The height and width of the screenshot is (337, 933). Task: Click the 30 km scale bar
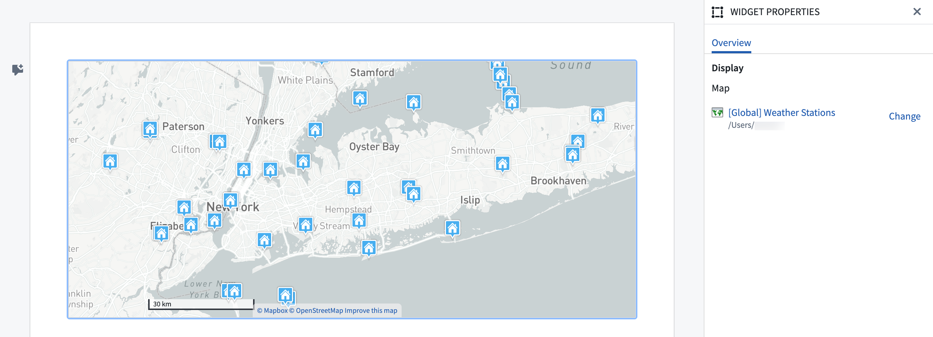click(x=201, y=304)
